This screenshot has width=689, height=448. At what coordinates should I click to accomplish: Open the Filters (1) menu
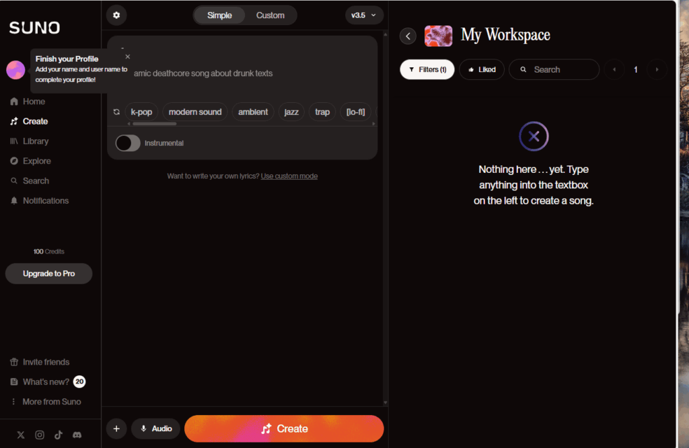pyautogui.click(x=427, y=69)
